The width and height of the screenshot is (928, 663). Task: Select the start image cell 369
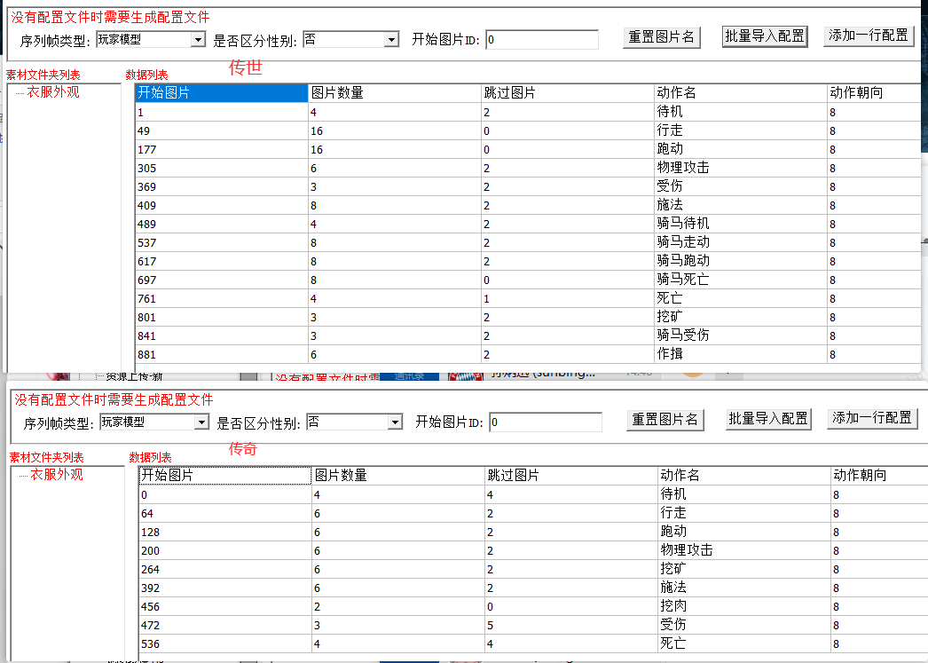tap(222, 187)
